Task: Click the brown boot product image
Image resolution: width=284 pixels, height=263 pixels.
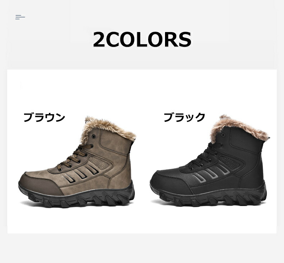Action: [77, 162]
